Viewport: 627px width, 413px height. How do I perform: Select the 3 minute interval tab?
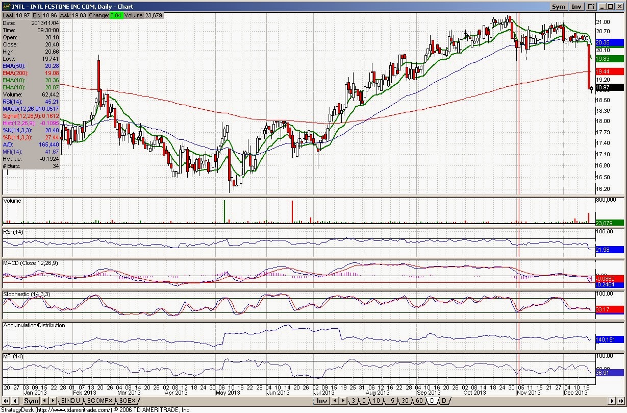point(353,401)
